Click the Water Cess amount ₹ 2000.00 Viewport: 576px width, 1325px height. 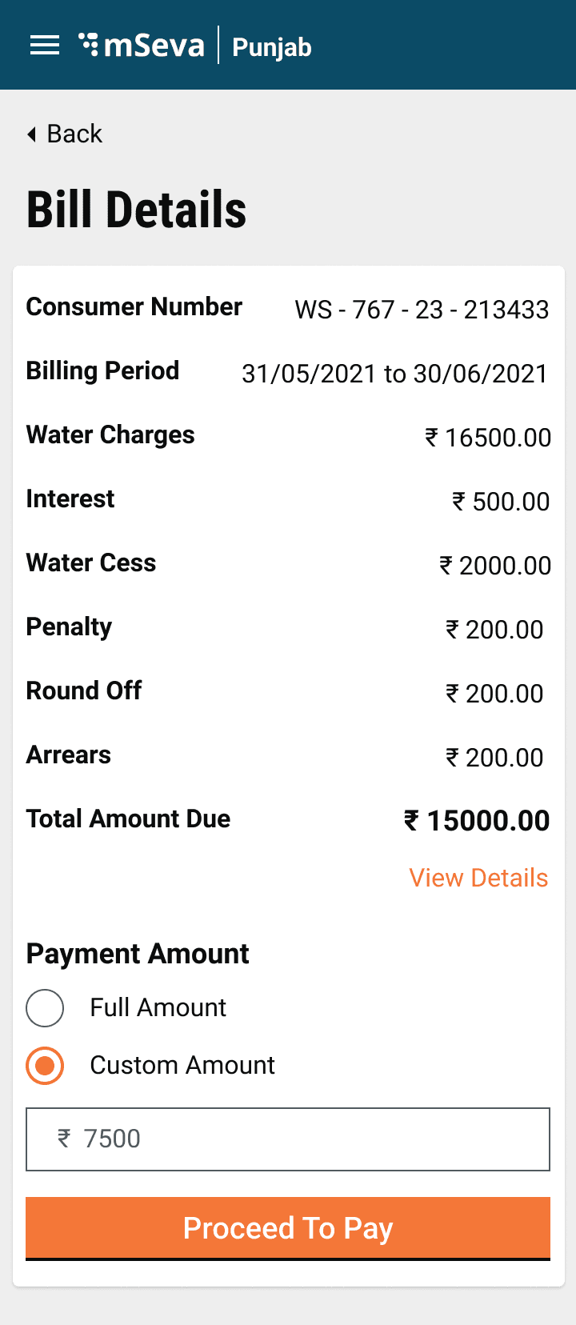click(495, 566)
